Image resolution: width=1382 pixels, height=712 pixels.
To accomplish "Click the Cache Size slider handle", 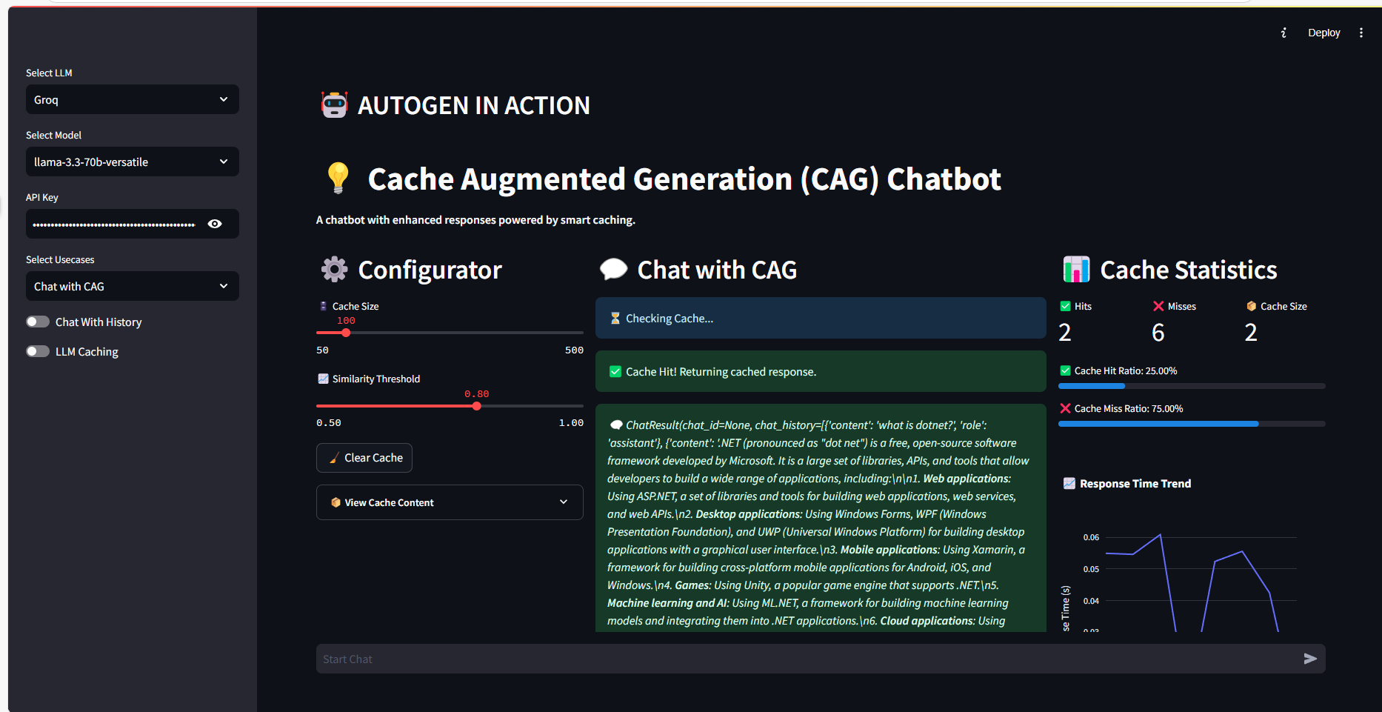I will (x=346, y=333).
